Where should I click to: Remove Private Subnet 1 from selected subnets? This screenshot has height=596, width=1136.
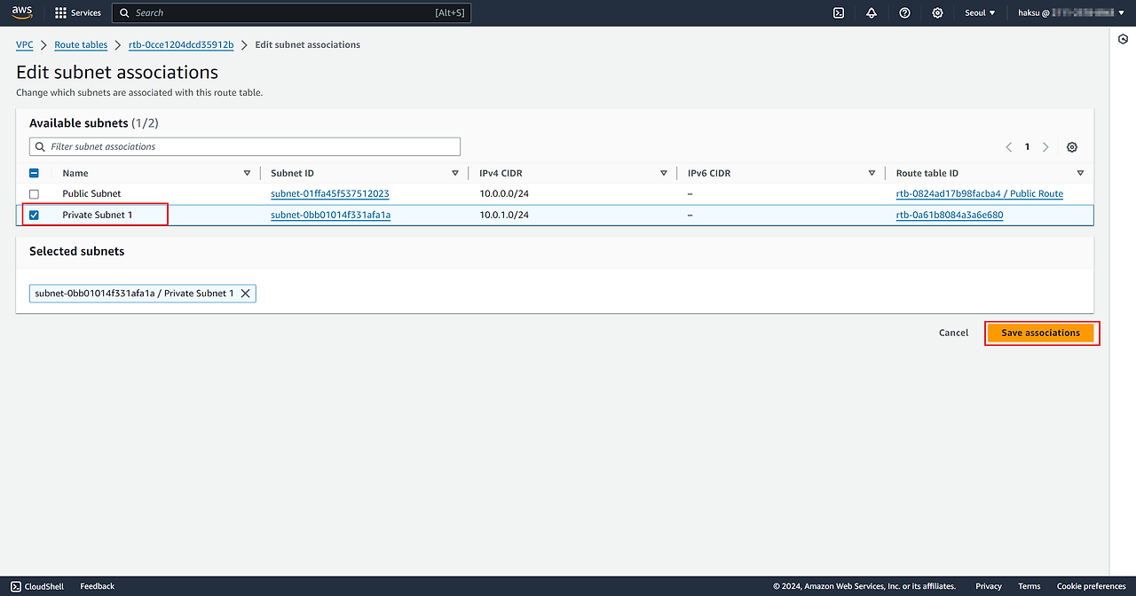coord(246,294)
